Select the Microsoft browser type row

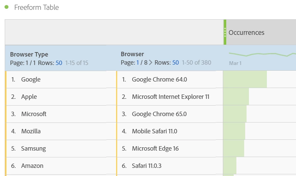tap(61, 114)
